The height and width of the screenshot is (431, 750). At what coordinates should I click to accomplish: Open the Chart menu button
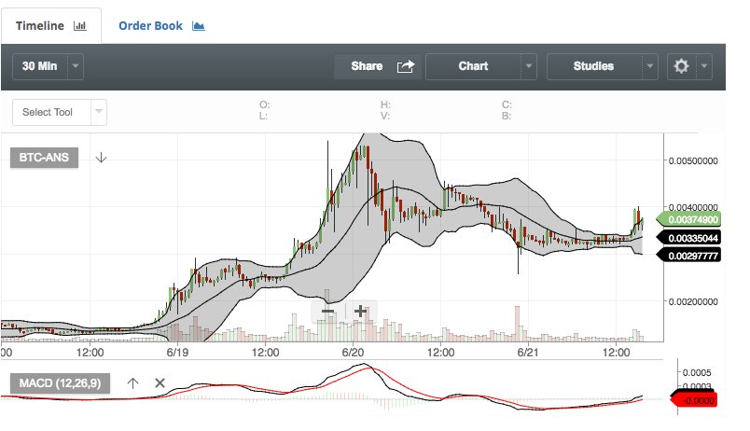point(473,66)
